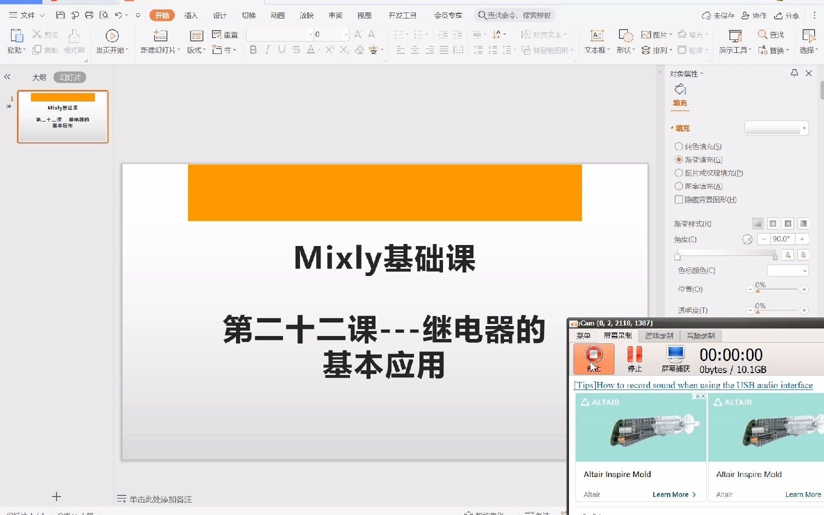
Task: Collapse the 填充 section expander
Action: pyautogui.click(x=672, y=128)
